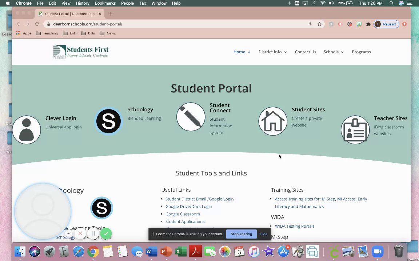The image size is (419, 261).
Task: Open the Access training sites link
Action: (x=321, y=203)
